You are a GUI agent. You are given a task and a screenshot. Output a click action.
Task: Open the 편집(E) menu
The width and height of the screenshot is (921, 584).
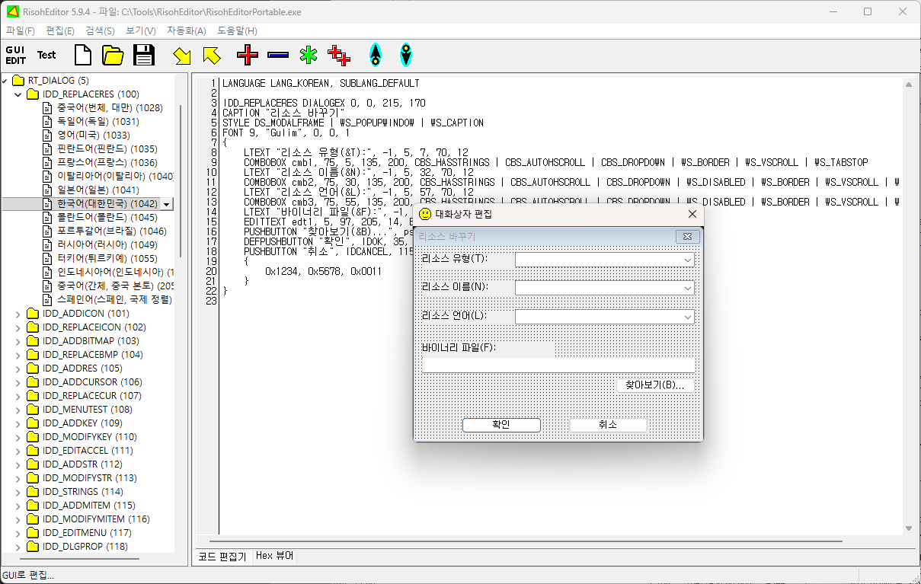(60, 31)
